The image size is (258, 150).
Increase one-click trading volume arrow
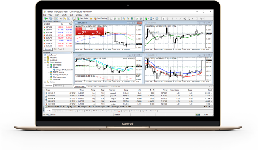click(95, 29)
